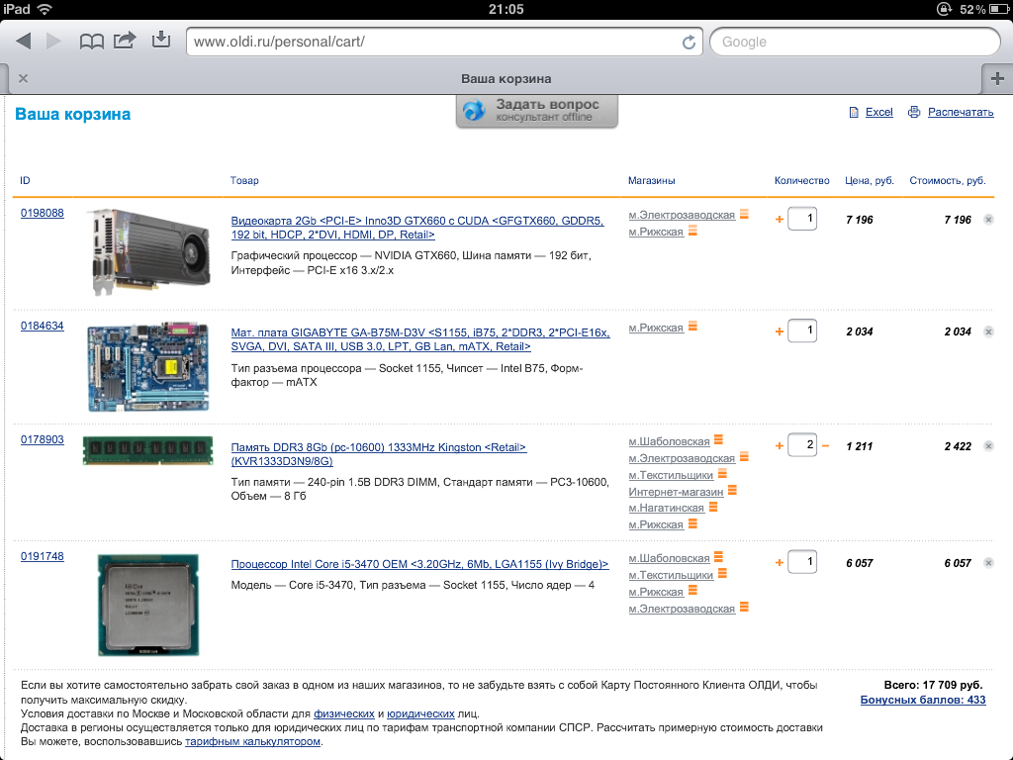This screenshot has height=760, width=1013.
Task: Select м.Рижская store for the video card
Action: [x=656, y=232]
